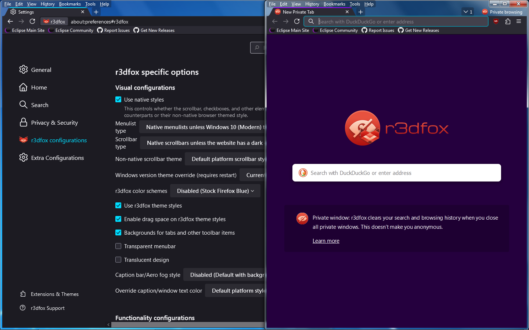
Task: Enable Translucent design
Action: click(x=118, y=260)
